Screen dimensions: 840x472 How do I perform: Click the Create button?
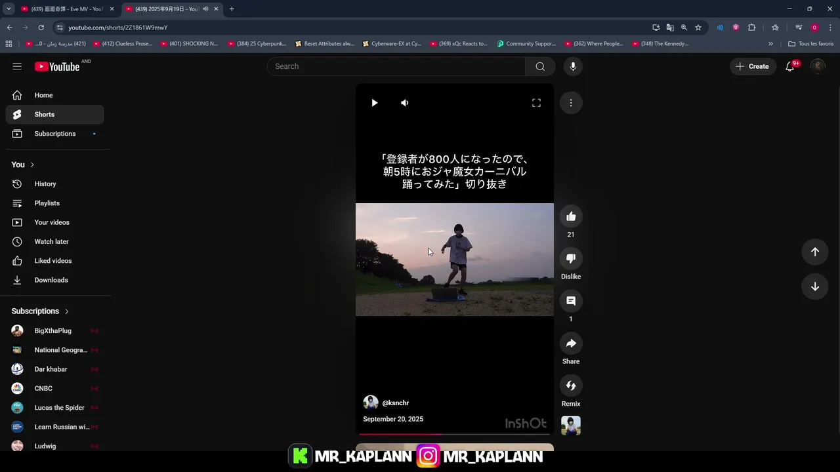click(752, 66)
